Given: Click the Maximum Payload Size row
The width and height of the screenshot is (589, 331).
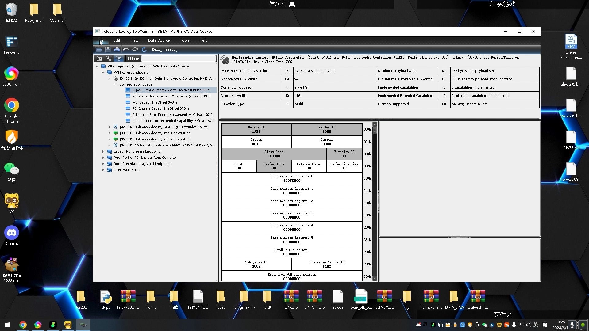Looking at the screenshot, I should tap(458, 71).
